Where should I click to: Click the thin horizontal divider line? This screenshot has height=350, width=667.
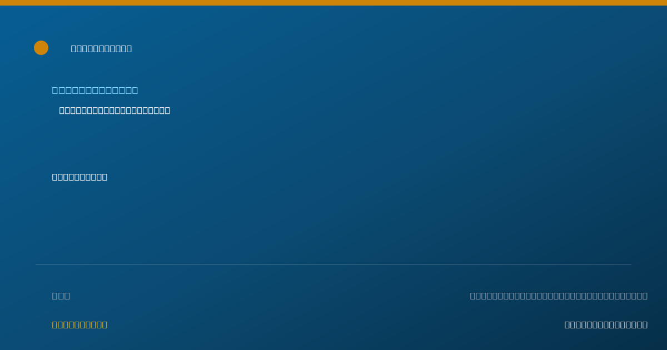(x=333, y=264)
